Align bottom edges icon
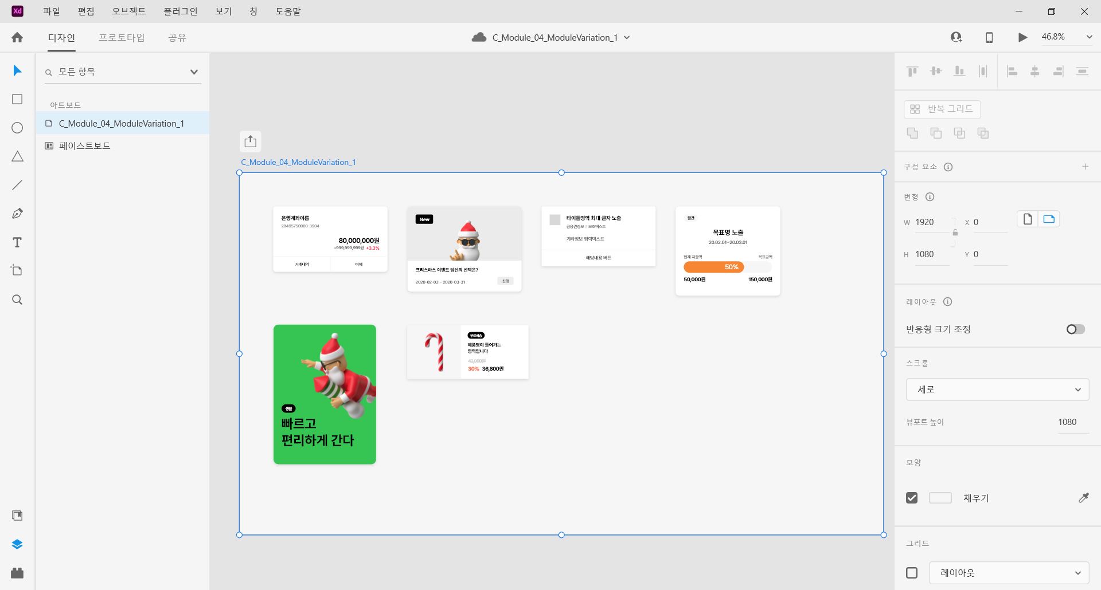Image resolution: width=1101 pixels, height=590 pixels. [959, 71]
